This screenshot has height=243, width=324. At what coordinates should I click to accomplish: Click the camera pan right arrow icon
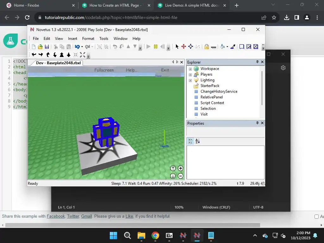[41, 55]
